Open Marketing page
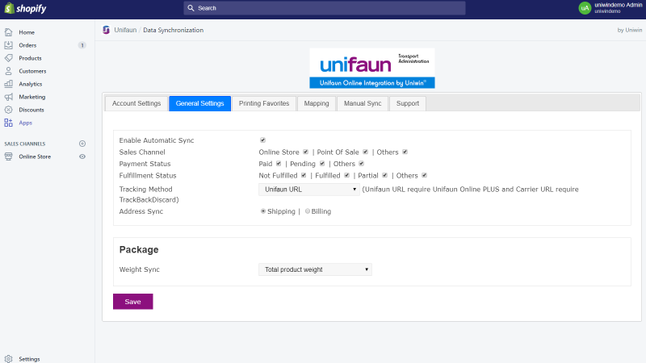 [x=32, y=97]
